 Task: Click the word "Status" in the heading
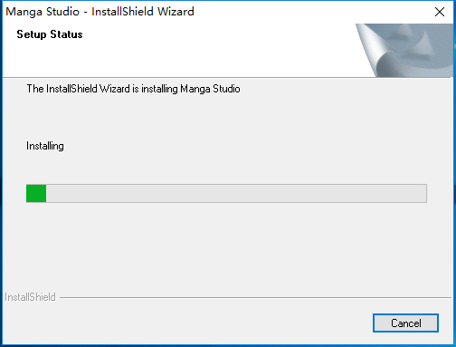coord(66,34)
